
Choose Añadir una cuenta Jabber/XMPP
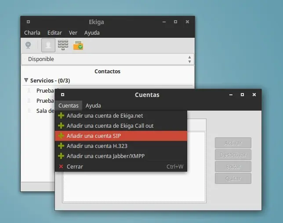pos(121,156)
